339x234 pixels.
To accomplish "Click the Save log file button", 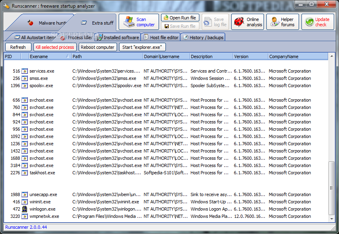I will pyautogui.click(x=215, y=22).
